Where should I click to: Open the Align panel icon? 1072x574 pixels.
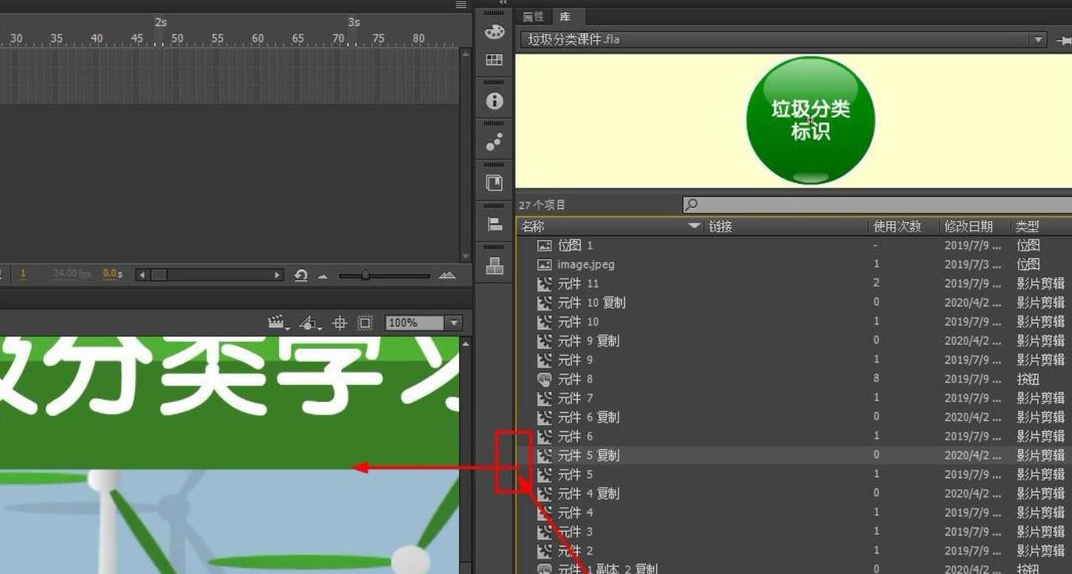coord(494,225)
